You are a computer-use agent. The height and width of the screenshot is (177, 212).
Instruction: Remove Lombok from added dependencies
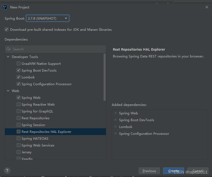point(116,127)
